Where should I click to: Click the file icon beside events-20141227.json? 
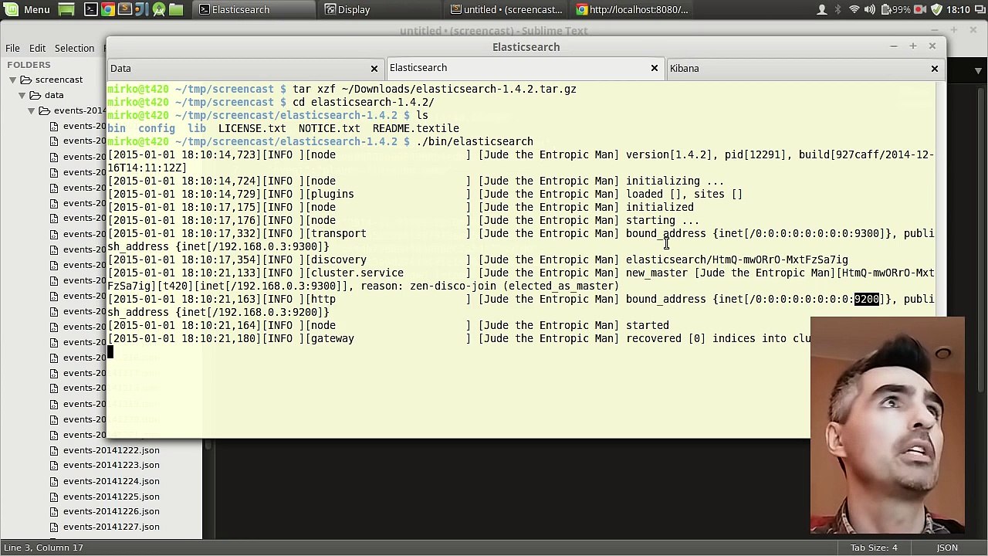(x=54, y=527)
